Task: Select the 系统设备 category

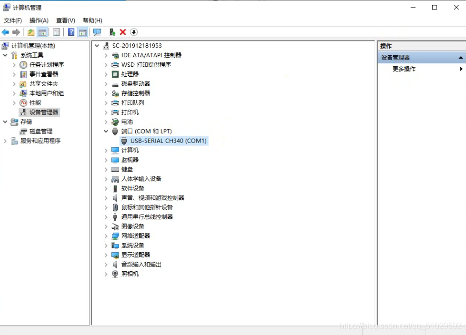Action: coord(133,245)
